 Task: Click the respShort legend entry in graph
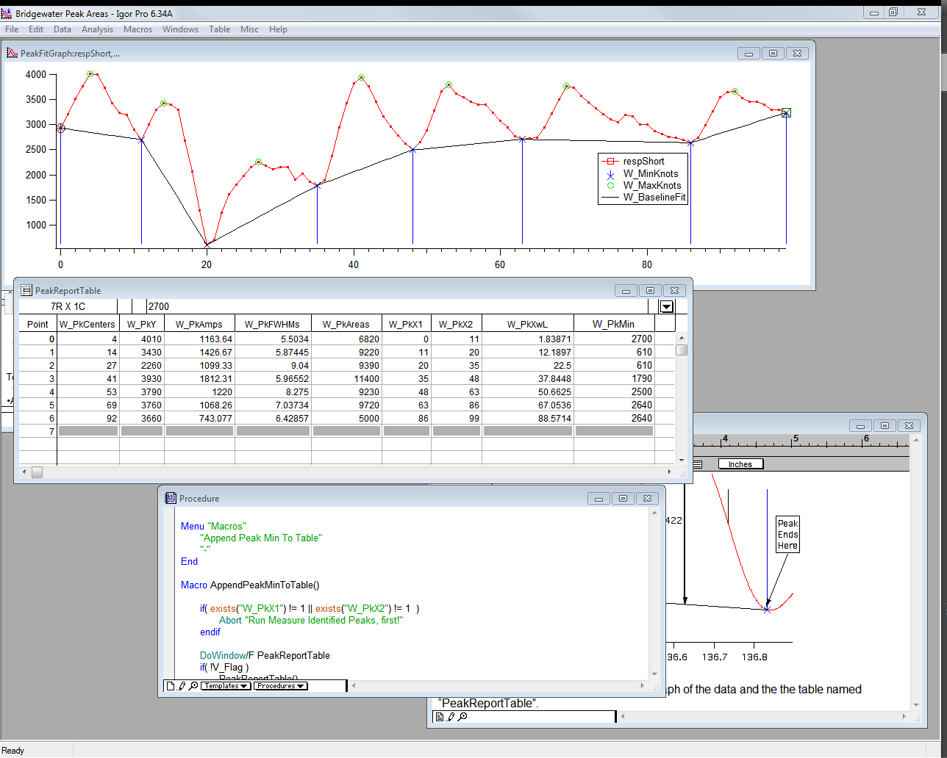[643, 162]
